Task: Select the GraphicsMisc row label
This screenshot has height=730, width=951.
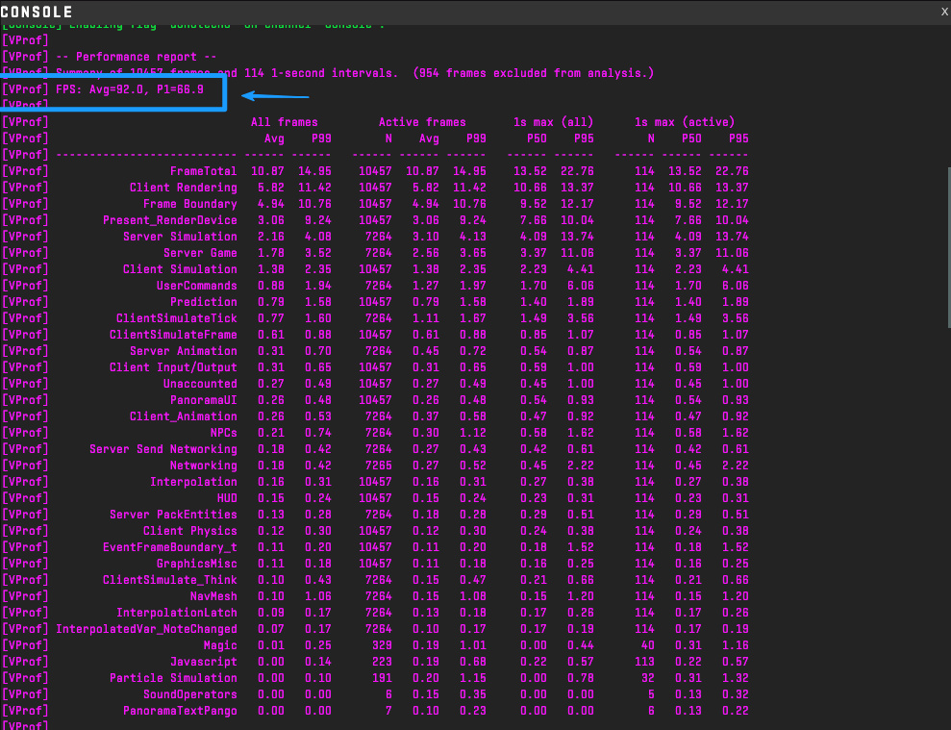Action: tap(197, 565)
